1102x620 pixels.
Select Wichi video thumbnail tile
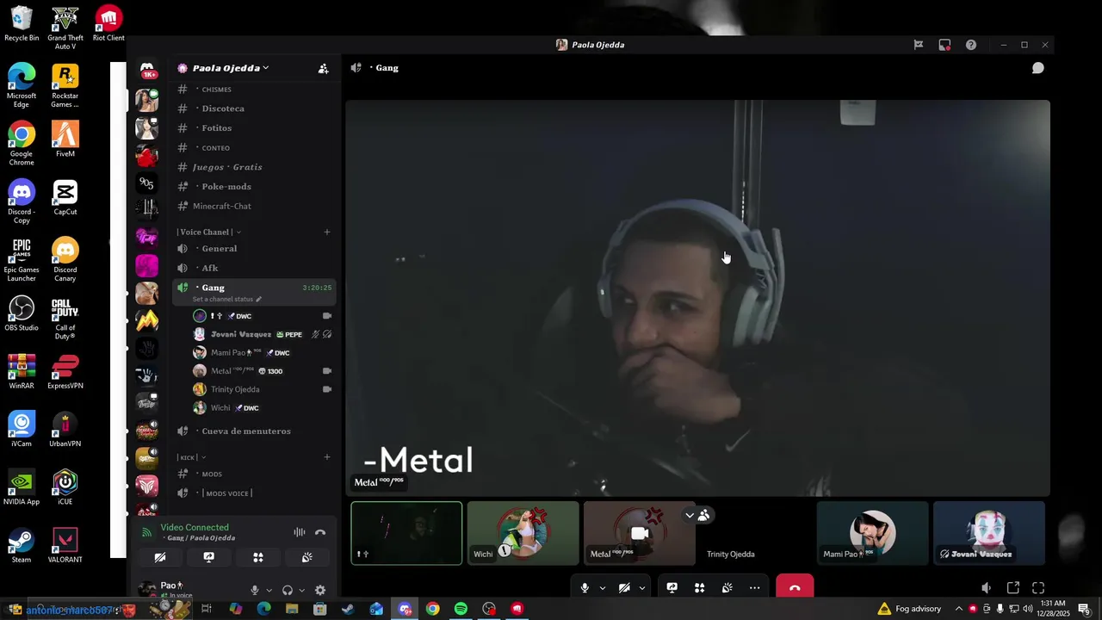pyautogui.click(x=523, y=533)
